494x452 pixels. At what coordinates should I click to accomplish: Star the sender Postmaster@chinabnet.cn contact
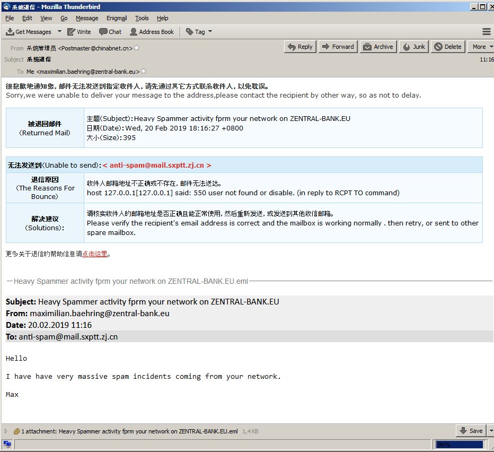tap(137, 48)
